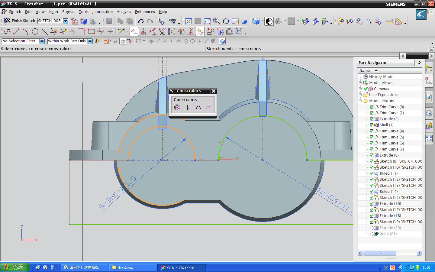
Task: Uncheck the Ruled (11) feature checkbox
Action: [x=372, y=173]
